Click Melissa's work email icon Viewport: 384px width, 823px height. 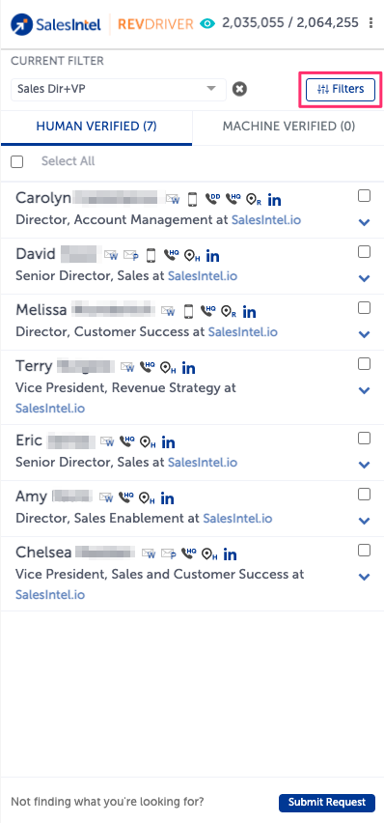[x=168, y=311]
